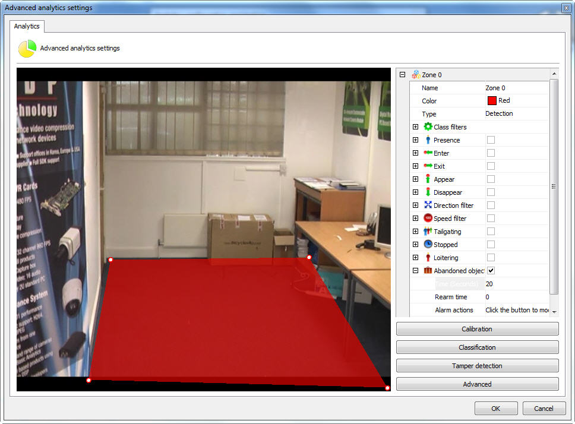This screenshot has height=424, width=575.
Task: Select the Analytics tab
Action: pyautogui.click(x=27, y=26)
